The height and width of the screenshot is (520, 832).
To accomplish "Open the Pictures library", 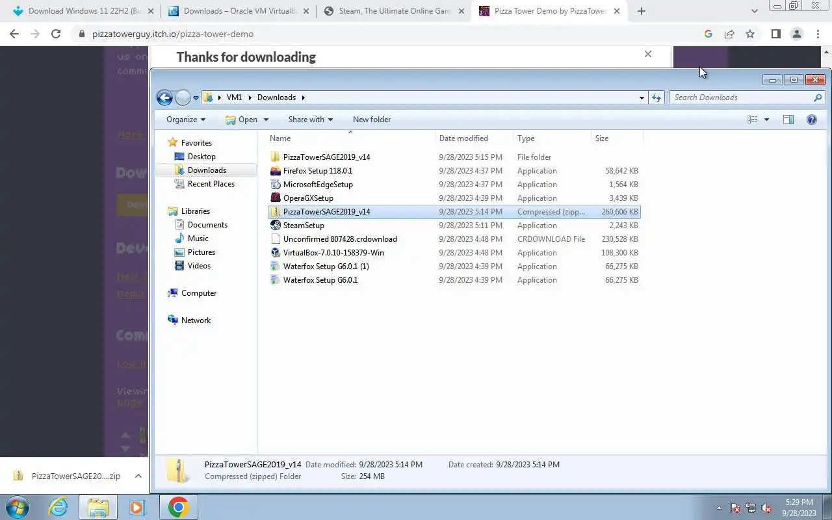I will tap(201, 252).
